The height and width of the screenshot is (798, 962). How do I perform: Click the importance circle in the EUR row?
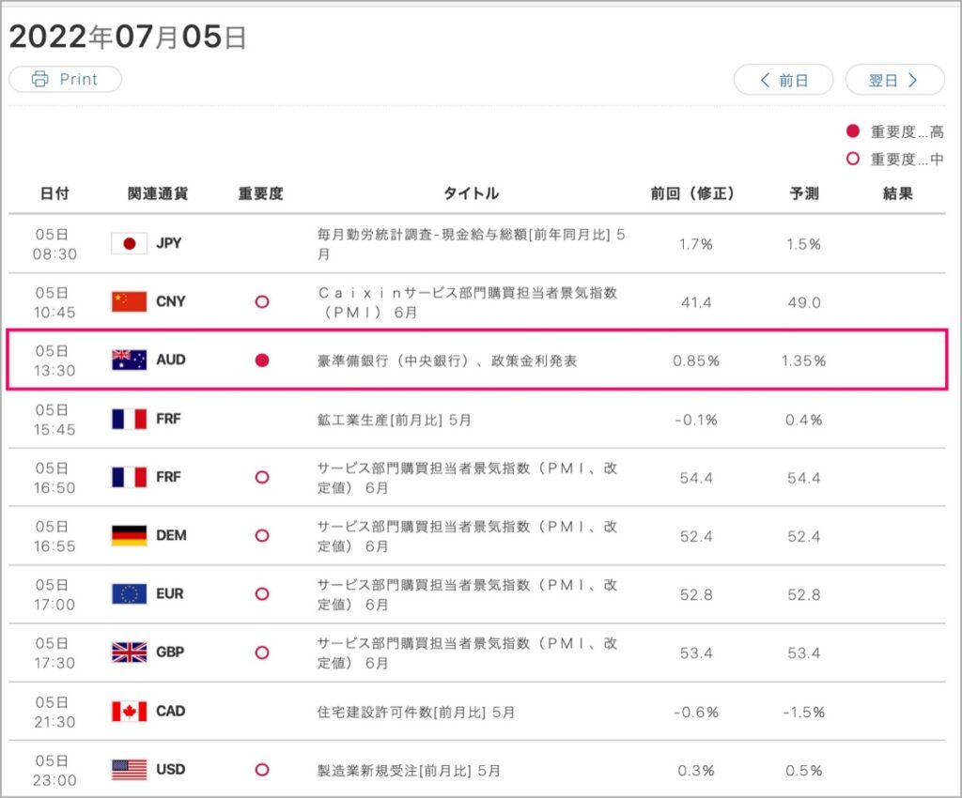point(262,594)
